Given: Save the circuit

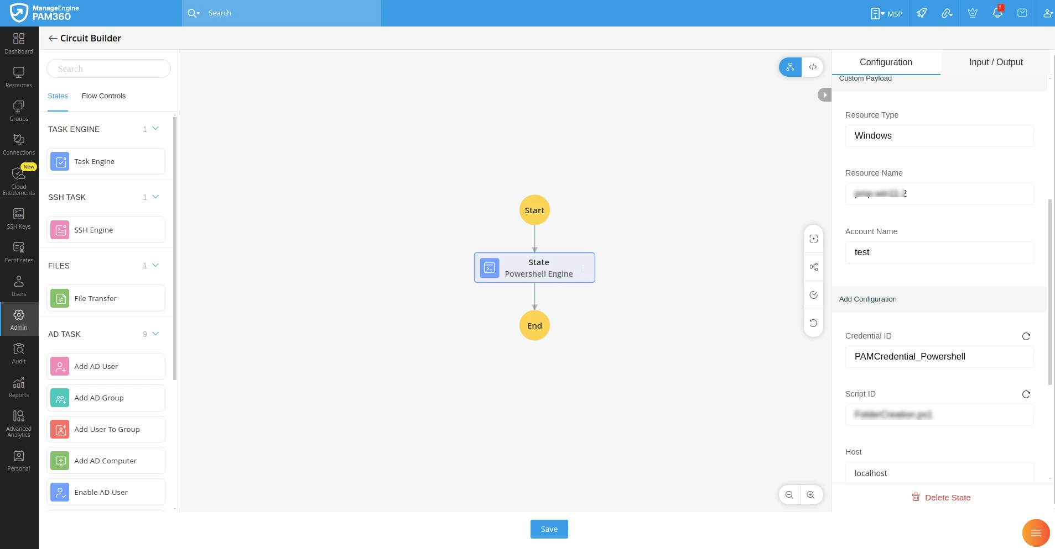Looking at the screenshot, I should (x=548, y=529).
